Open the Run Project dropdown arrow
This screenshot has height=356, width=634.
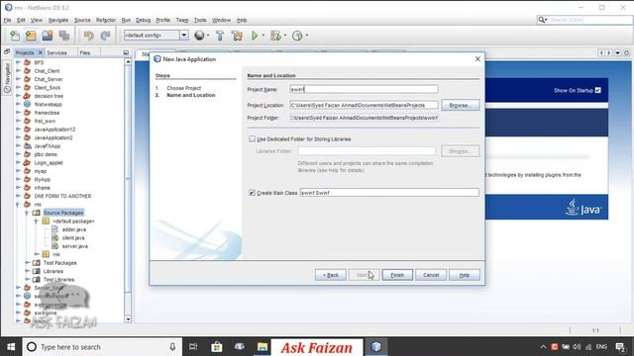click(264, 36)
